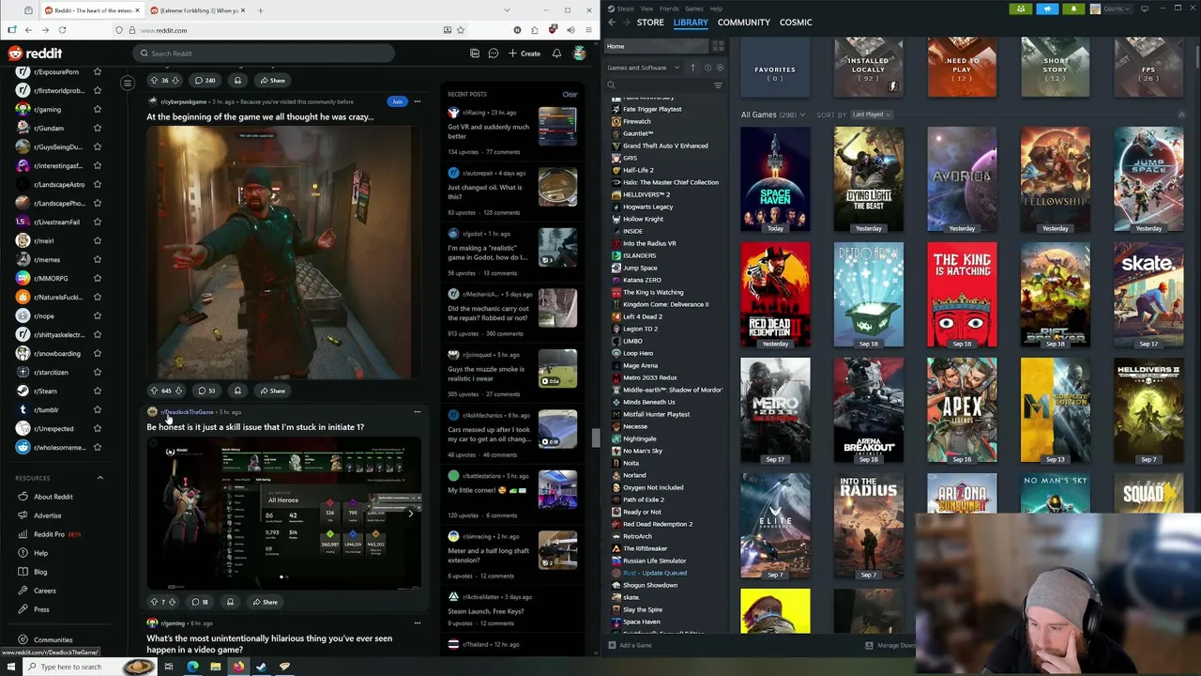Switch to Steam STORE tab
The image size is (1201, 676).
click(650, 23)
